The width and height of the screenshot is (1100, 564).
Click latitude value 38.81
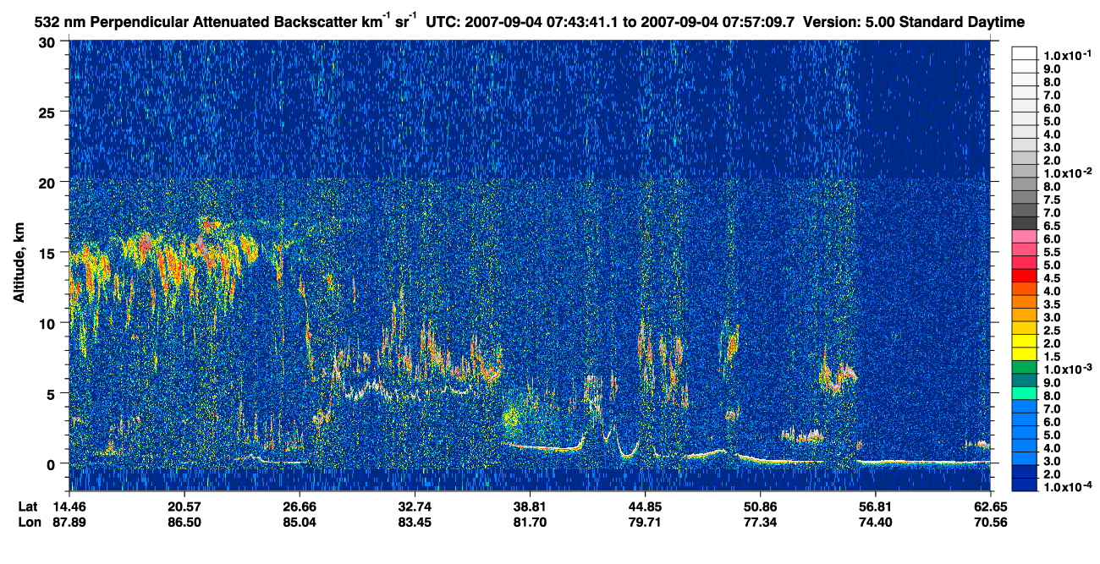[529, 507]
